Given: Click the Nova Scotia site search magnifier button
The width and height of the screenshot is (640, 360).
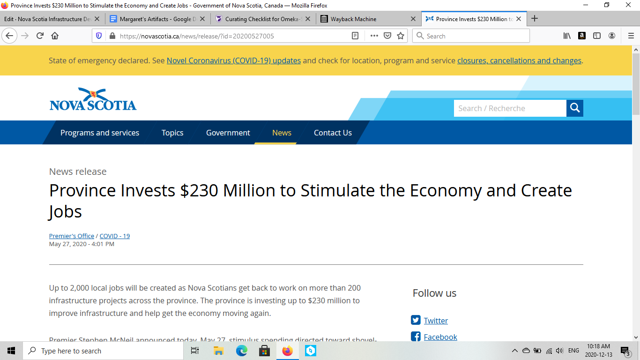Looking at the screenshot, I should pos(575,108).
